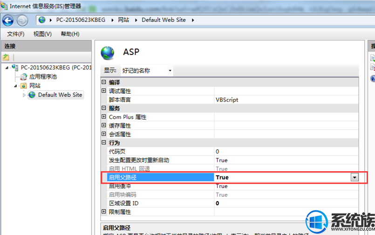The width and height of the screenshot is (375, 235).
Task: Click the Forward navigation arrow button
Action: pos(22,20)
